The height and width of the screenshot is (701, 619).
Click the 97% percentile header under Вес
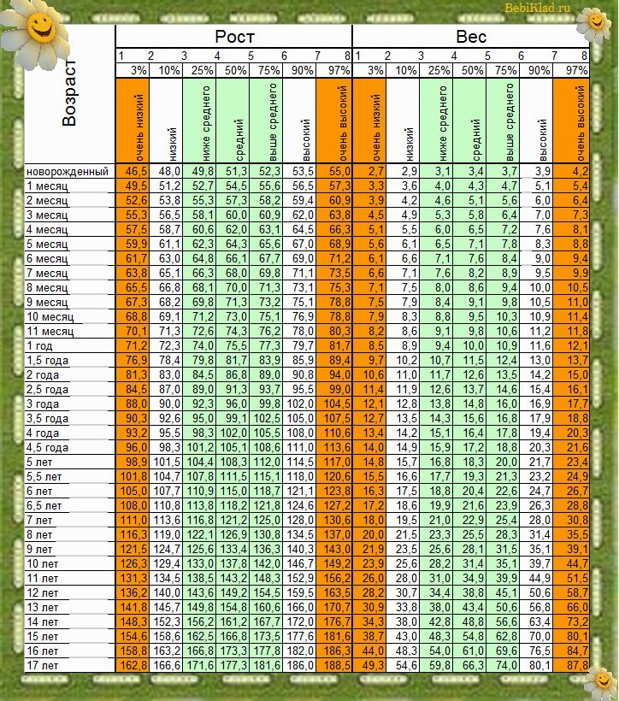coord(571,71)
